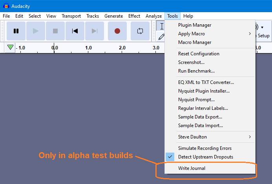Select the Draw pencil tool

[161, 37]
